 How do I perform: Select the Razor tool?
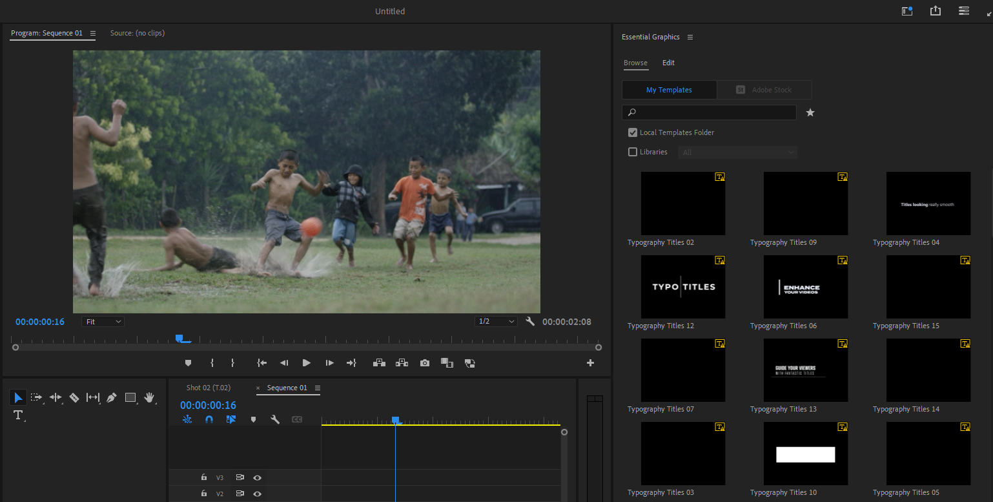pyautogui.click(x=74, y=397)
